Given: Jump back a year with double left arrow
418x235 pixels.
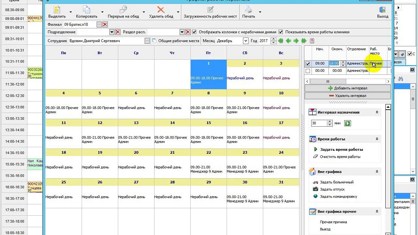Looking at the screenshot, I should click(281, 41).
